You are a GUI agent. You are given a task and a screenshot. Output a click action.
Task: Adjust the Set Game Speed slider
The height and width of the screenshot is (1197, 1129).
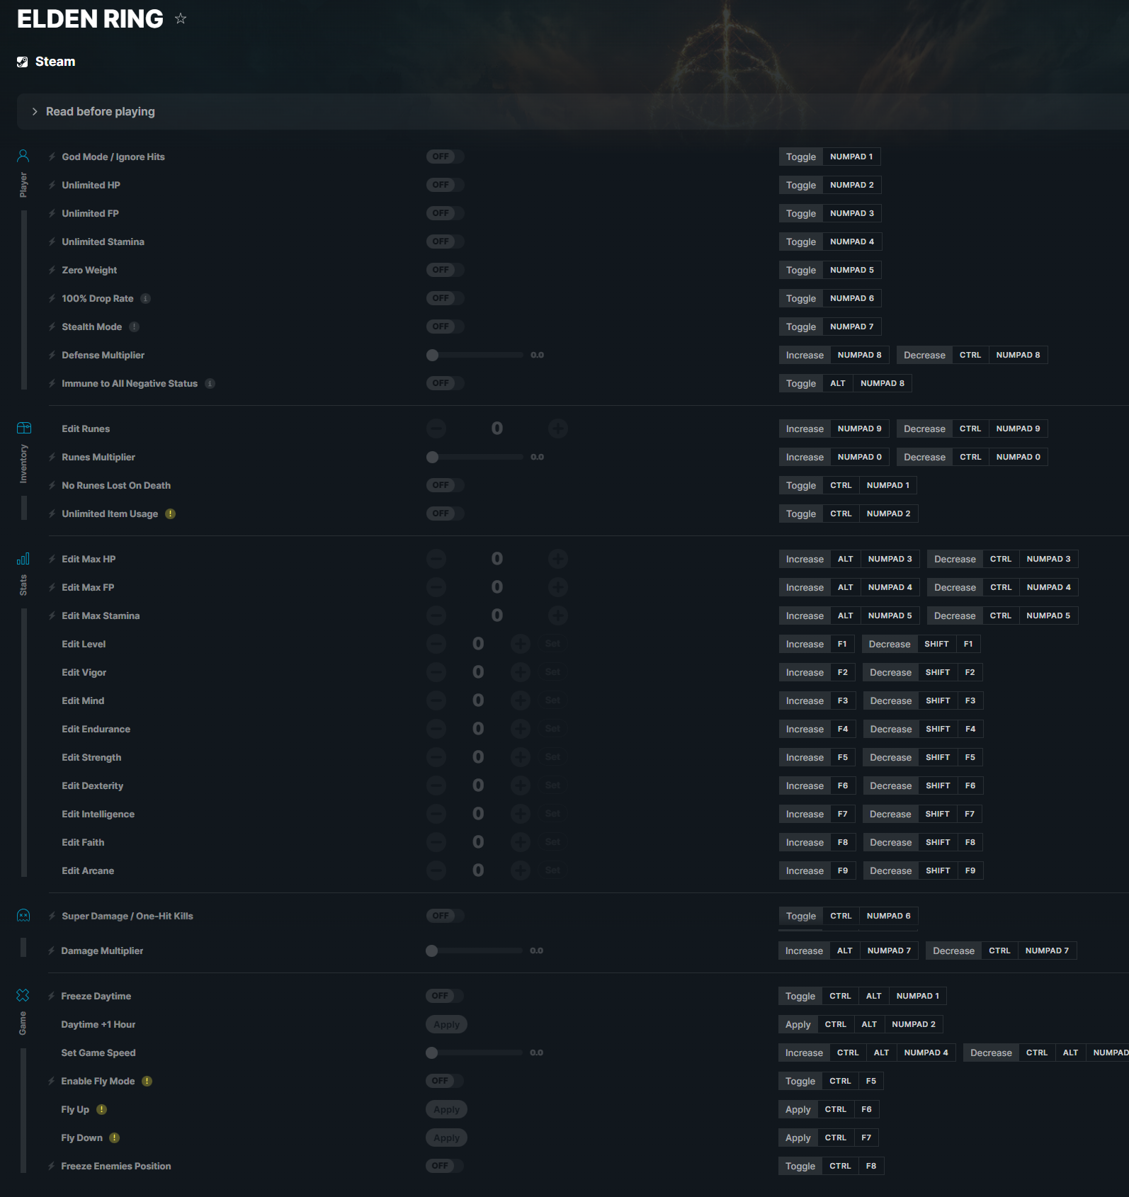pyautogui.click(x=474, y=1053)
